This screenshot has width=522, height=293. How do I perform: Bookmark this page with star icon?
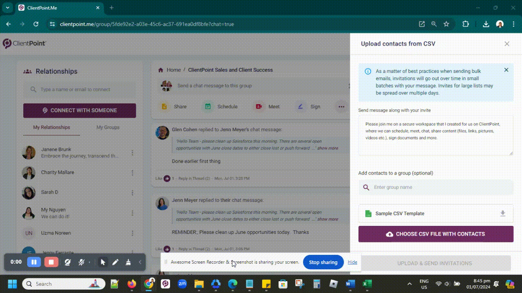pyautogui.click(x=446, y=24)
